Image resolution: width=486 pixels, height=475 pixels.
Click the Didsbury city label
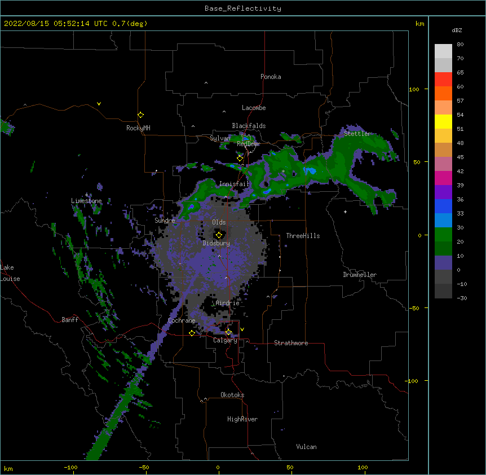coord(217,243)
